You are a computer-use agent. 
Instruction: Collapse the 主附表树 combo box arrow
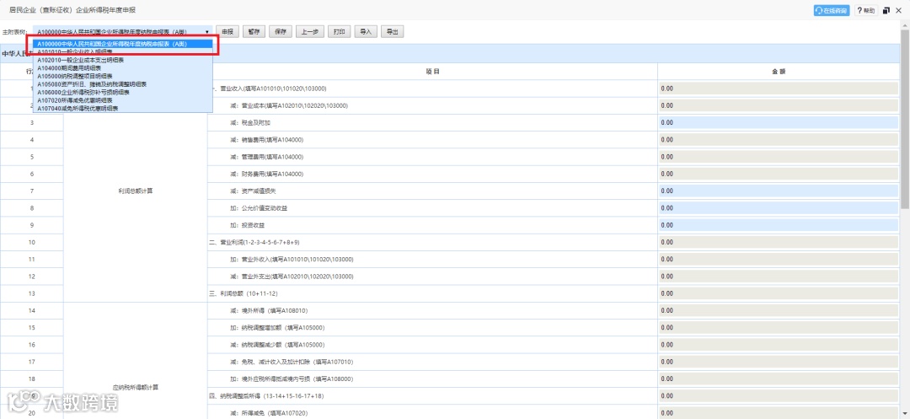pyautogui.click(x=207, y=32)
